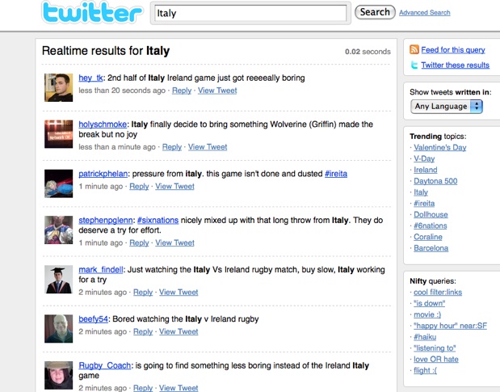Open holyschmoke username link
The image size is (500, 392).
103,124
